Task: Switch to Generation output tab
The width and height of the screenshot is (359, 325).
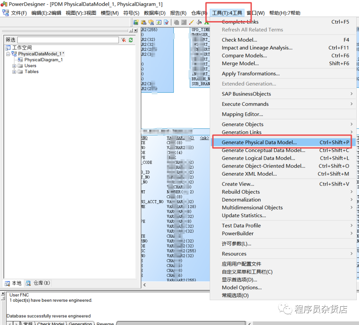Action: [80, 323]
